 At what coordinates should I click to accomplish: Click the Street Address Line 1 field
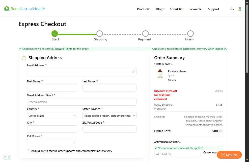pos(82,102)
